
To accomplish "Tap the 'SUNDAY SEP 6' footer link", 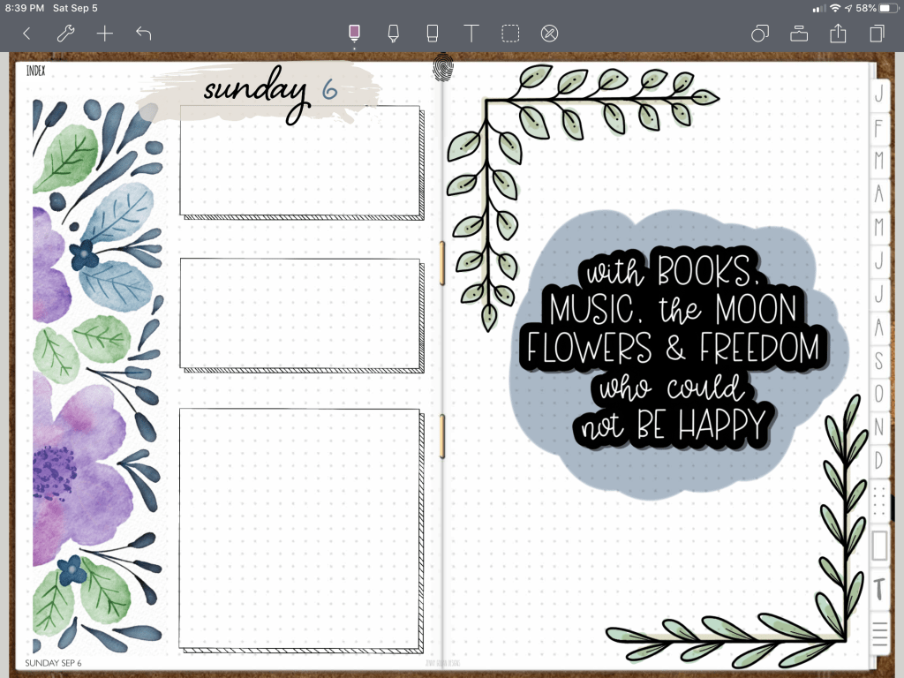I will point(54,663).
